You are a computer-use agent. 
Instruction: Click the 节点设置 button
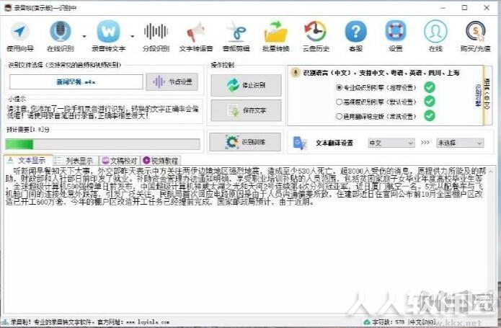pyautogui.click(x=172, y=81)
